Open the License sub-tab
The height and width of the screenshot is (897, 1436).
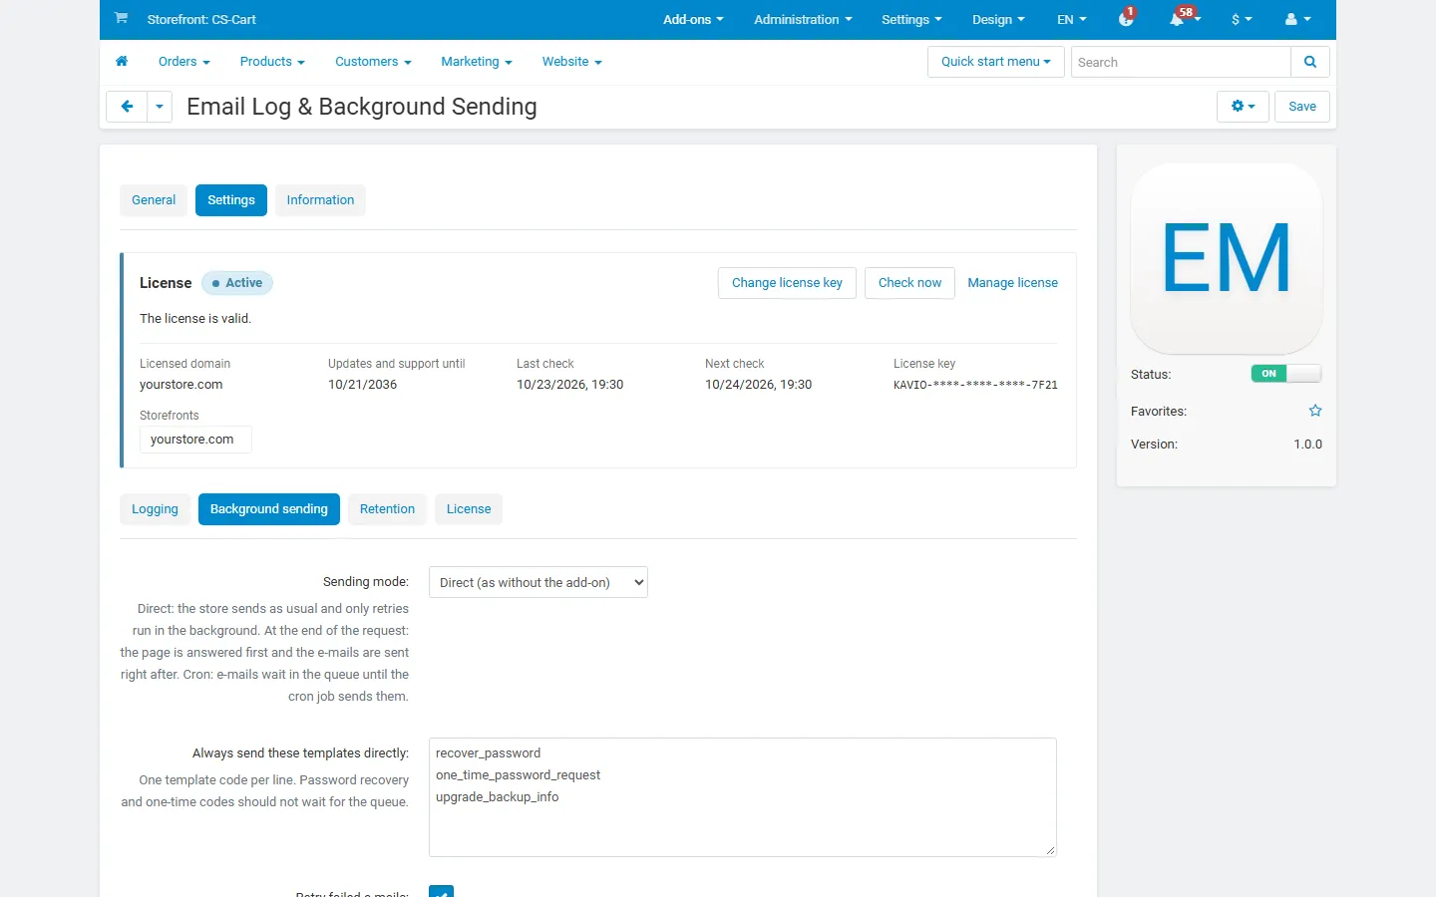tap(469, 509)
